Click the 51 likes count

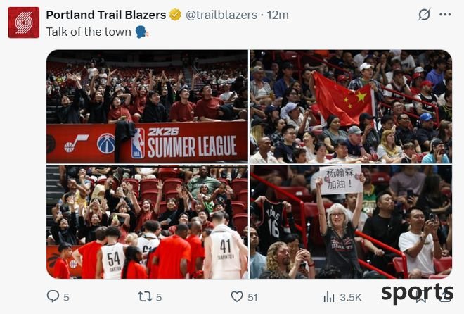[x=252, y=297]
